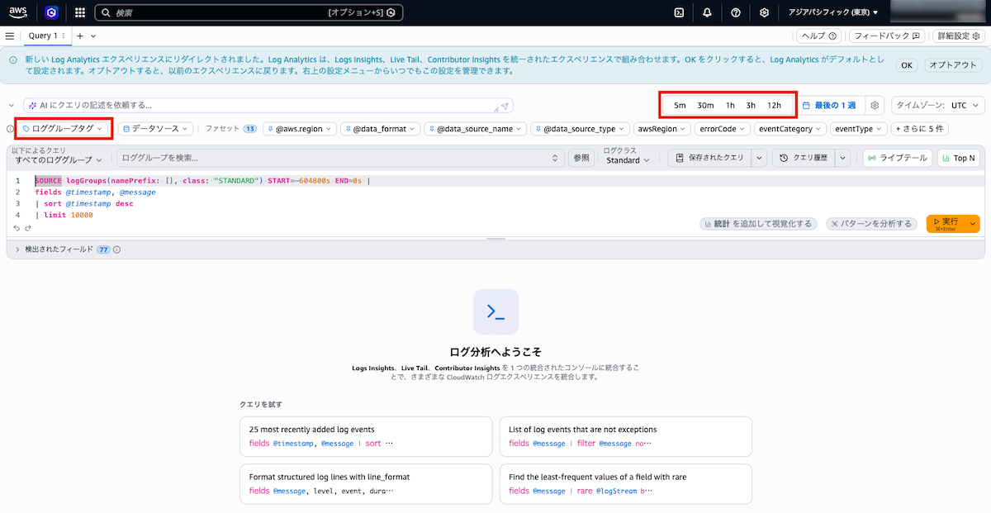
Task: Run the query with the orange button
Action: pyautogui.click(x=946, y=223)
